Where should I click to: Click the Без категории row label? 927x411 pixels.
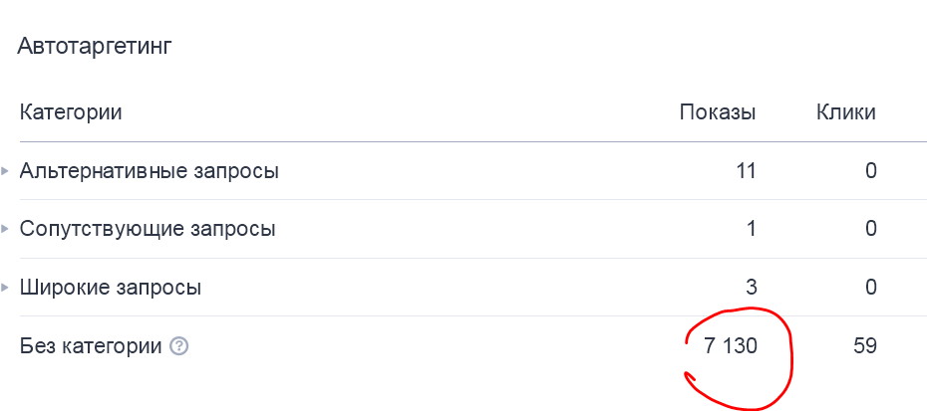(91, 347)
